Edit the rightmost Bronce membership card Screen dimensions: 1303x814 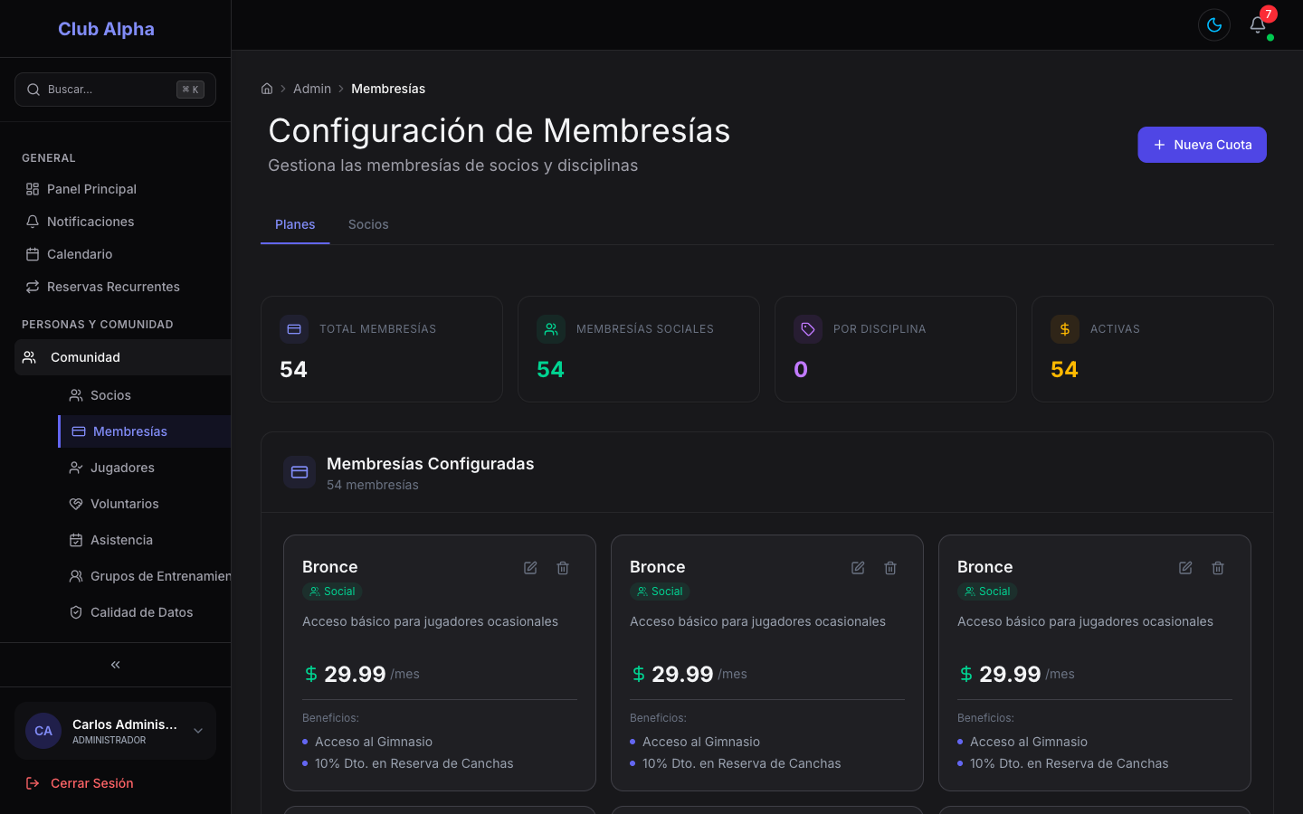click(x=1185, y=568)
